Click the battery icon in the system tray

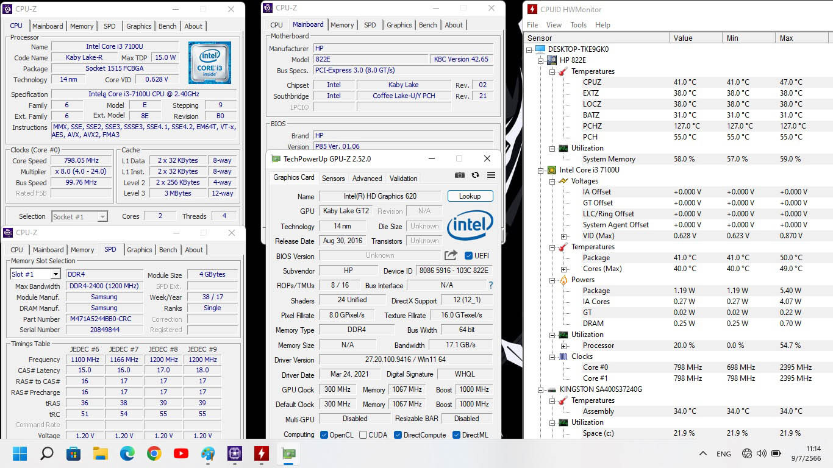click(x=776, y=453)
